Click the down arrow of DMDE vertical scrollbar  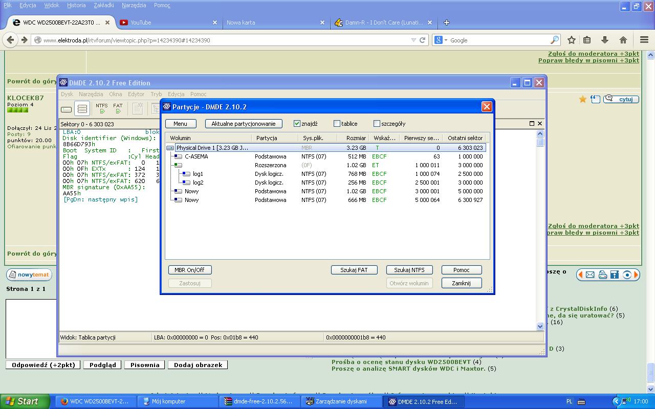pyautogui.click(x=540, y=326)
